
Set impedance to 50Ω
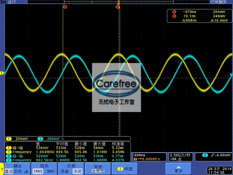(51, 171)
